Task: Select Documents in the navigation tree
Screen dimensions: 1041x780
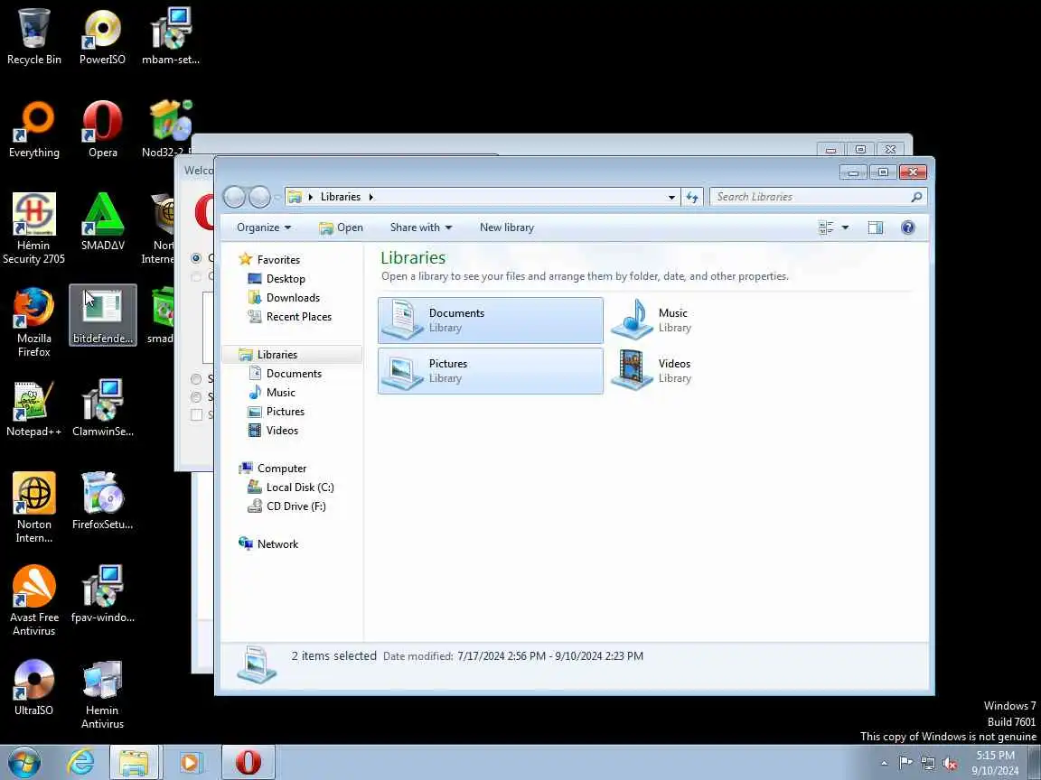Action: pos(294,374)
